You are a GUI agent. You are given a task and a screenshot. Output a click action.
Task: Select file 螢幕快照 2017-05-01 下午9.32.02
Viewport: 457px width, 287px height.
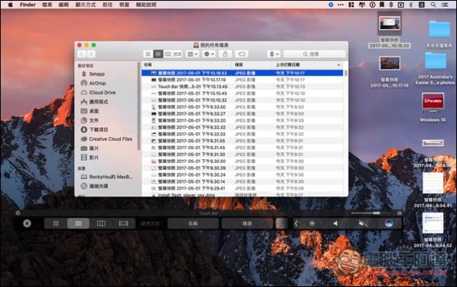[x=242, y=134]
